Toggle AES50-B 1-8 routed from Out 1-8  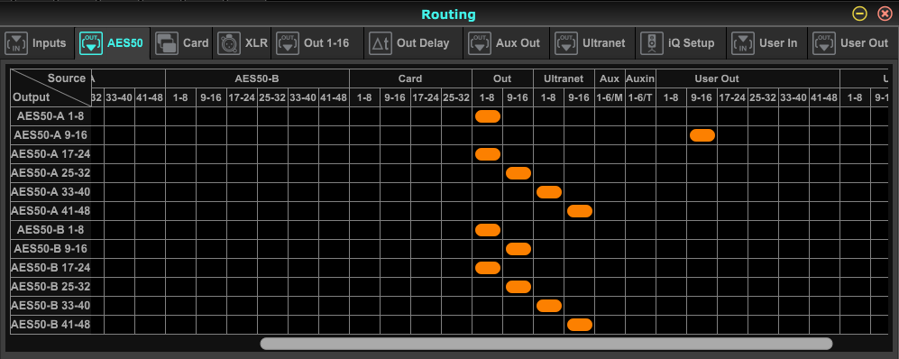point(488,230)
